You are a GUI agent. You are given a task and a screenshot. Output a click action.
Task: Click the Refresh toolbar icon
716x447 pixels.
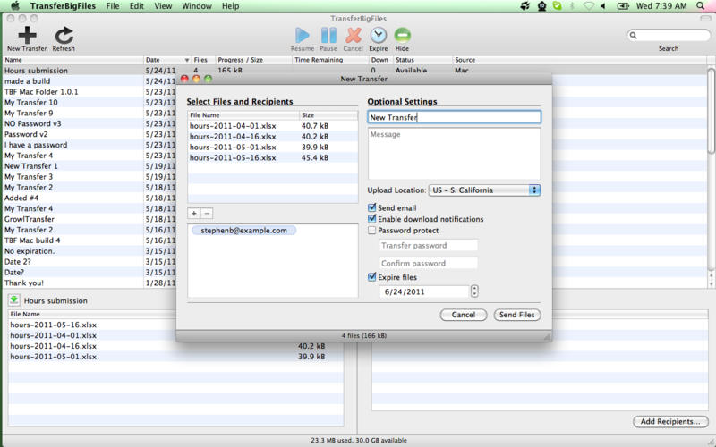pos(64,35)
